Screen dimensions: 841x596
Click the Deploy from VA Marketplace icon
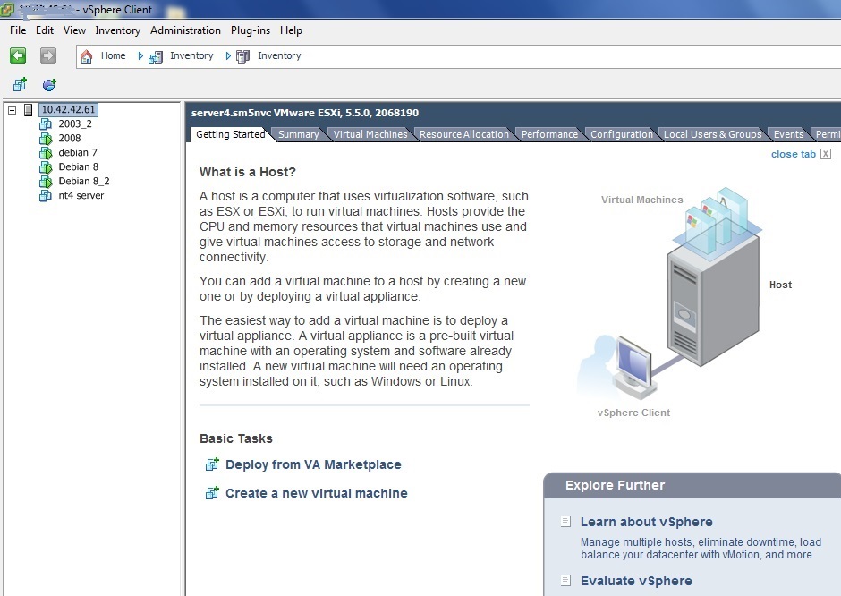pos(212,464)
